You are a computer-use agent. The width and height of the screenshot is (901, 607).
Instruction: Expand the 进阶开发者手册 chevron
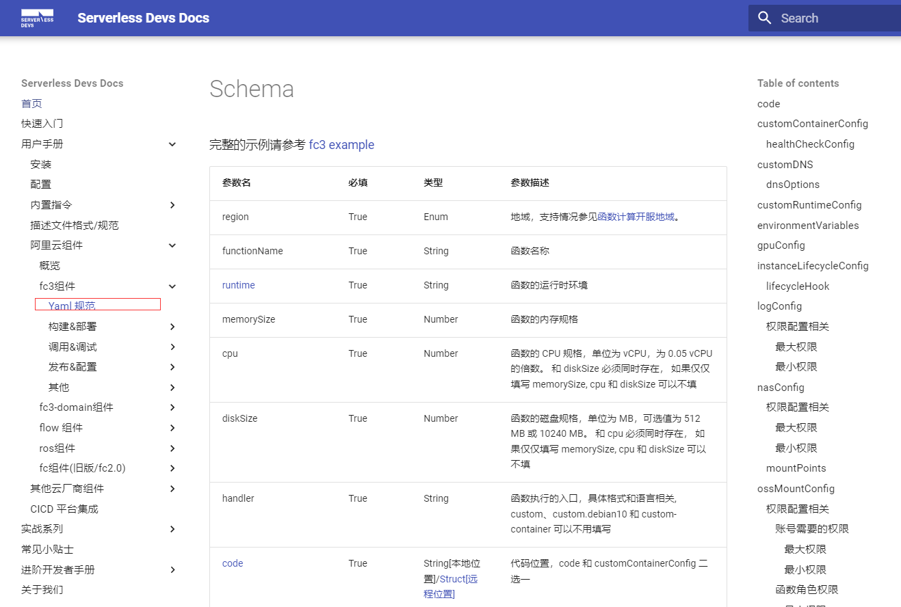point(172,570)
